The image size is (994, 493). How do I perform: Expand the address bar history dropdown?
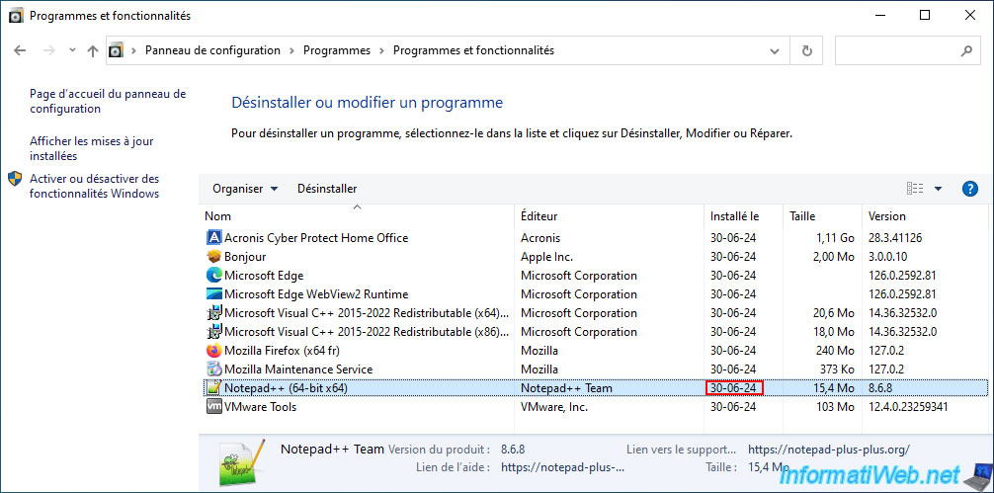(774, 50)
